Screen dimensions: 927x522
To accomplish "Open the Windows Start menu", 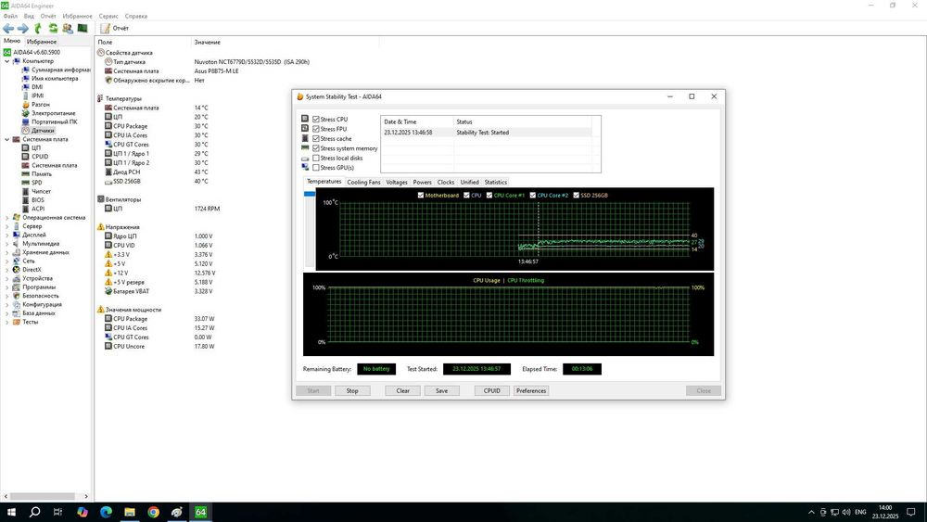I will pos(10,512).
